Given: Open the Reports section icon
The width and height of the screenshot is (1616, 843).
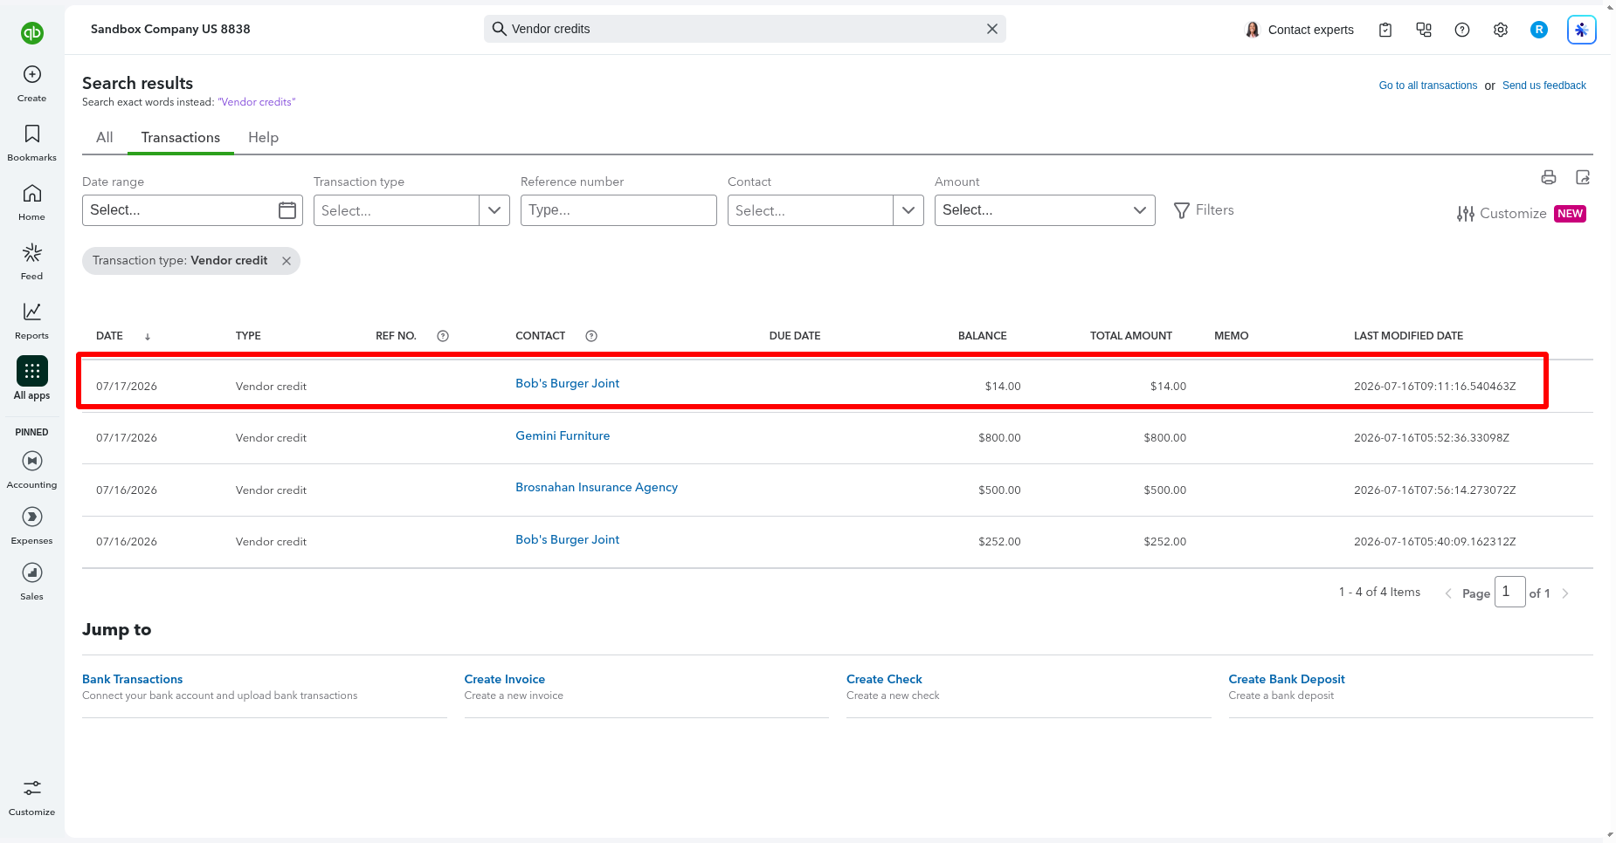Looking at the screenshot, I should [x=32, y=321].
